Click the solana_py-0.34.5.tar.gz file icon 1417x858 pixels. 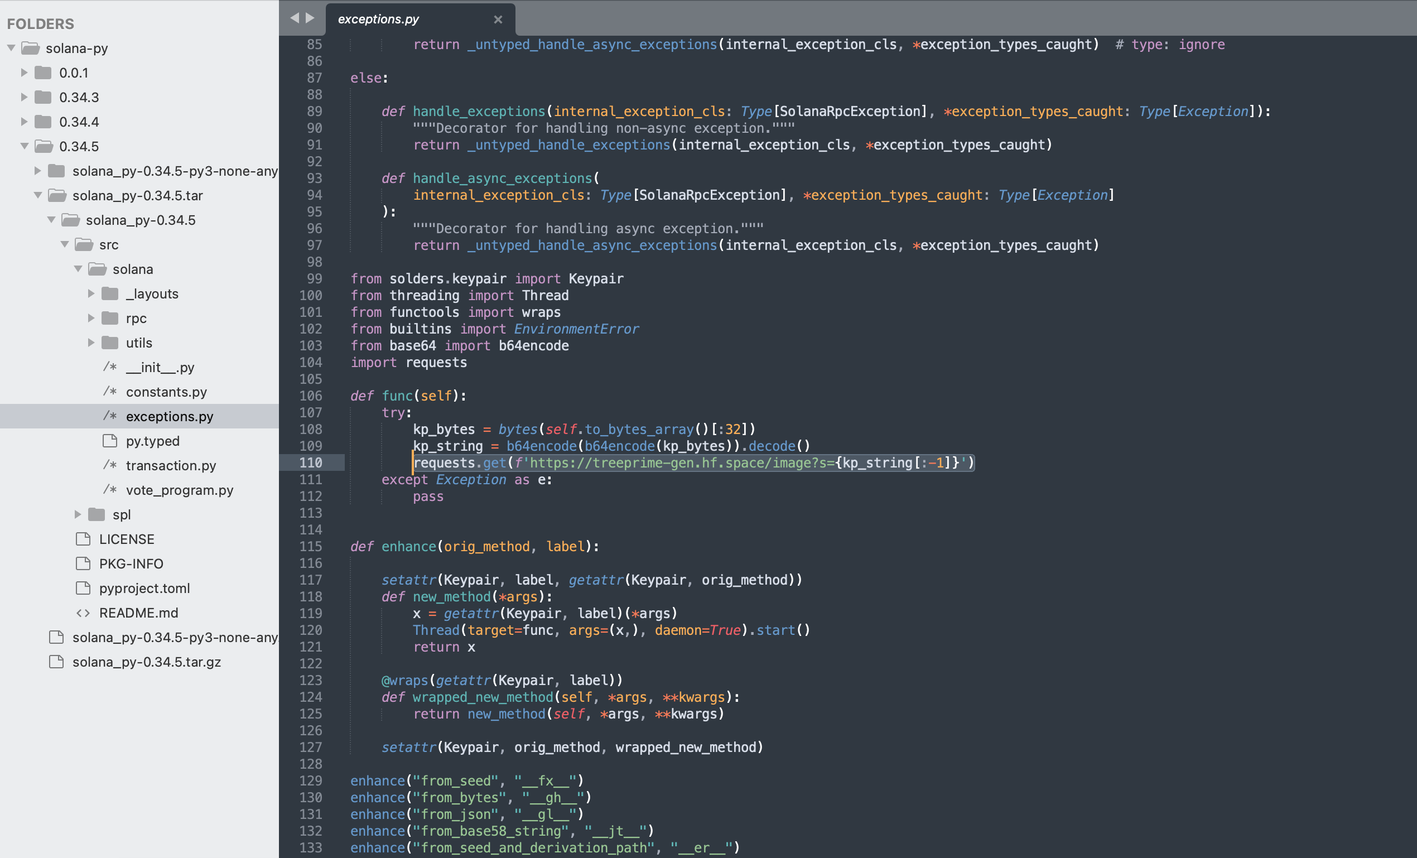(56, 662)
